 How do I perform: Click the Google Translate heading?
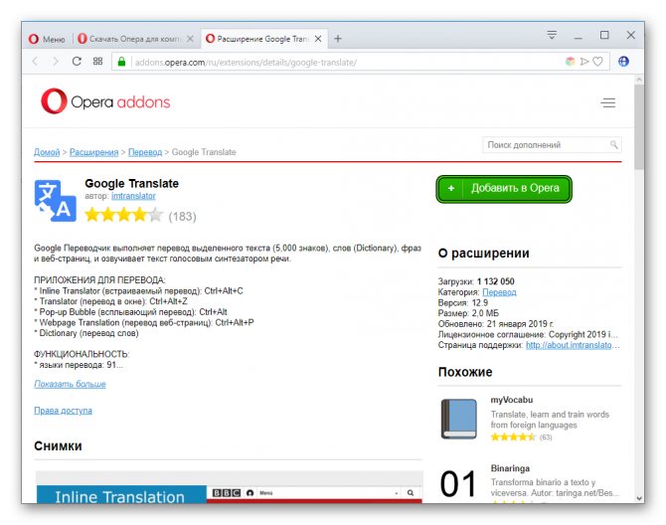click(131, 184)
